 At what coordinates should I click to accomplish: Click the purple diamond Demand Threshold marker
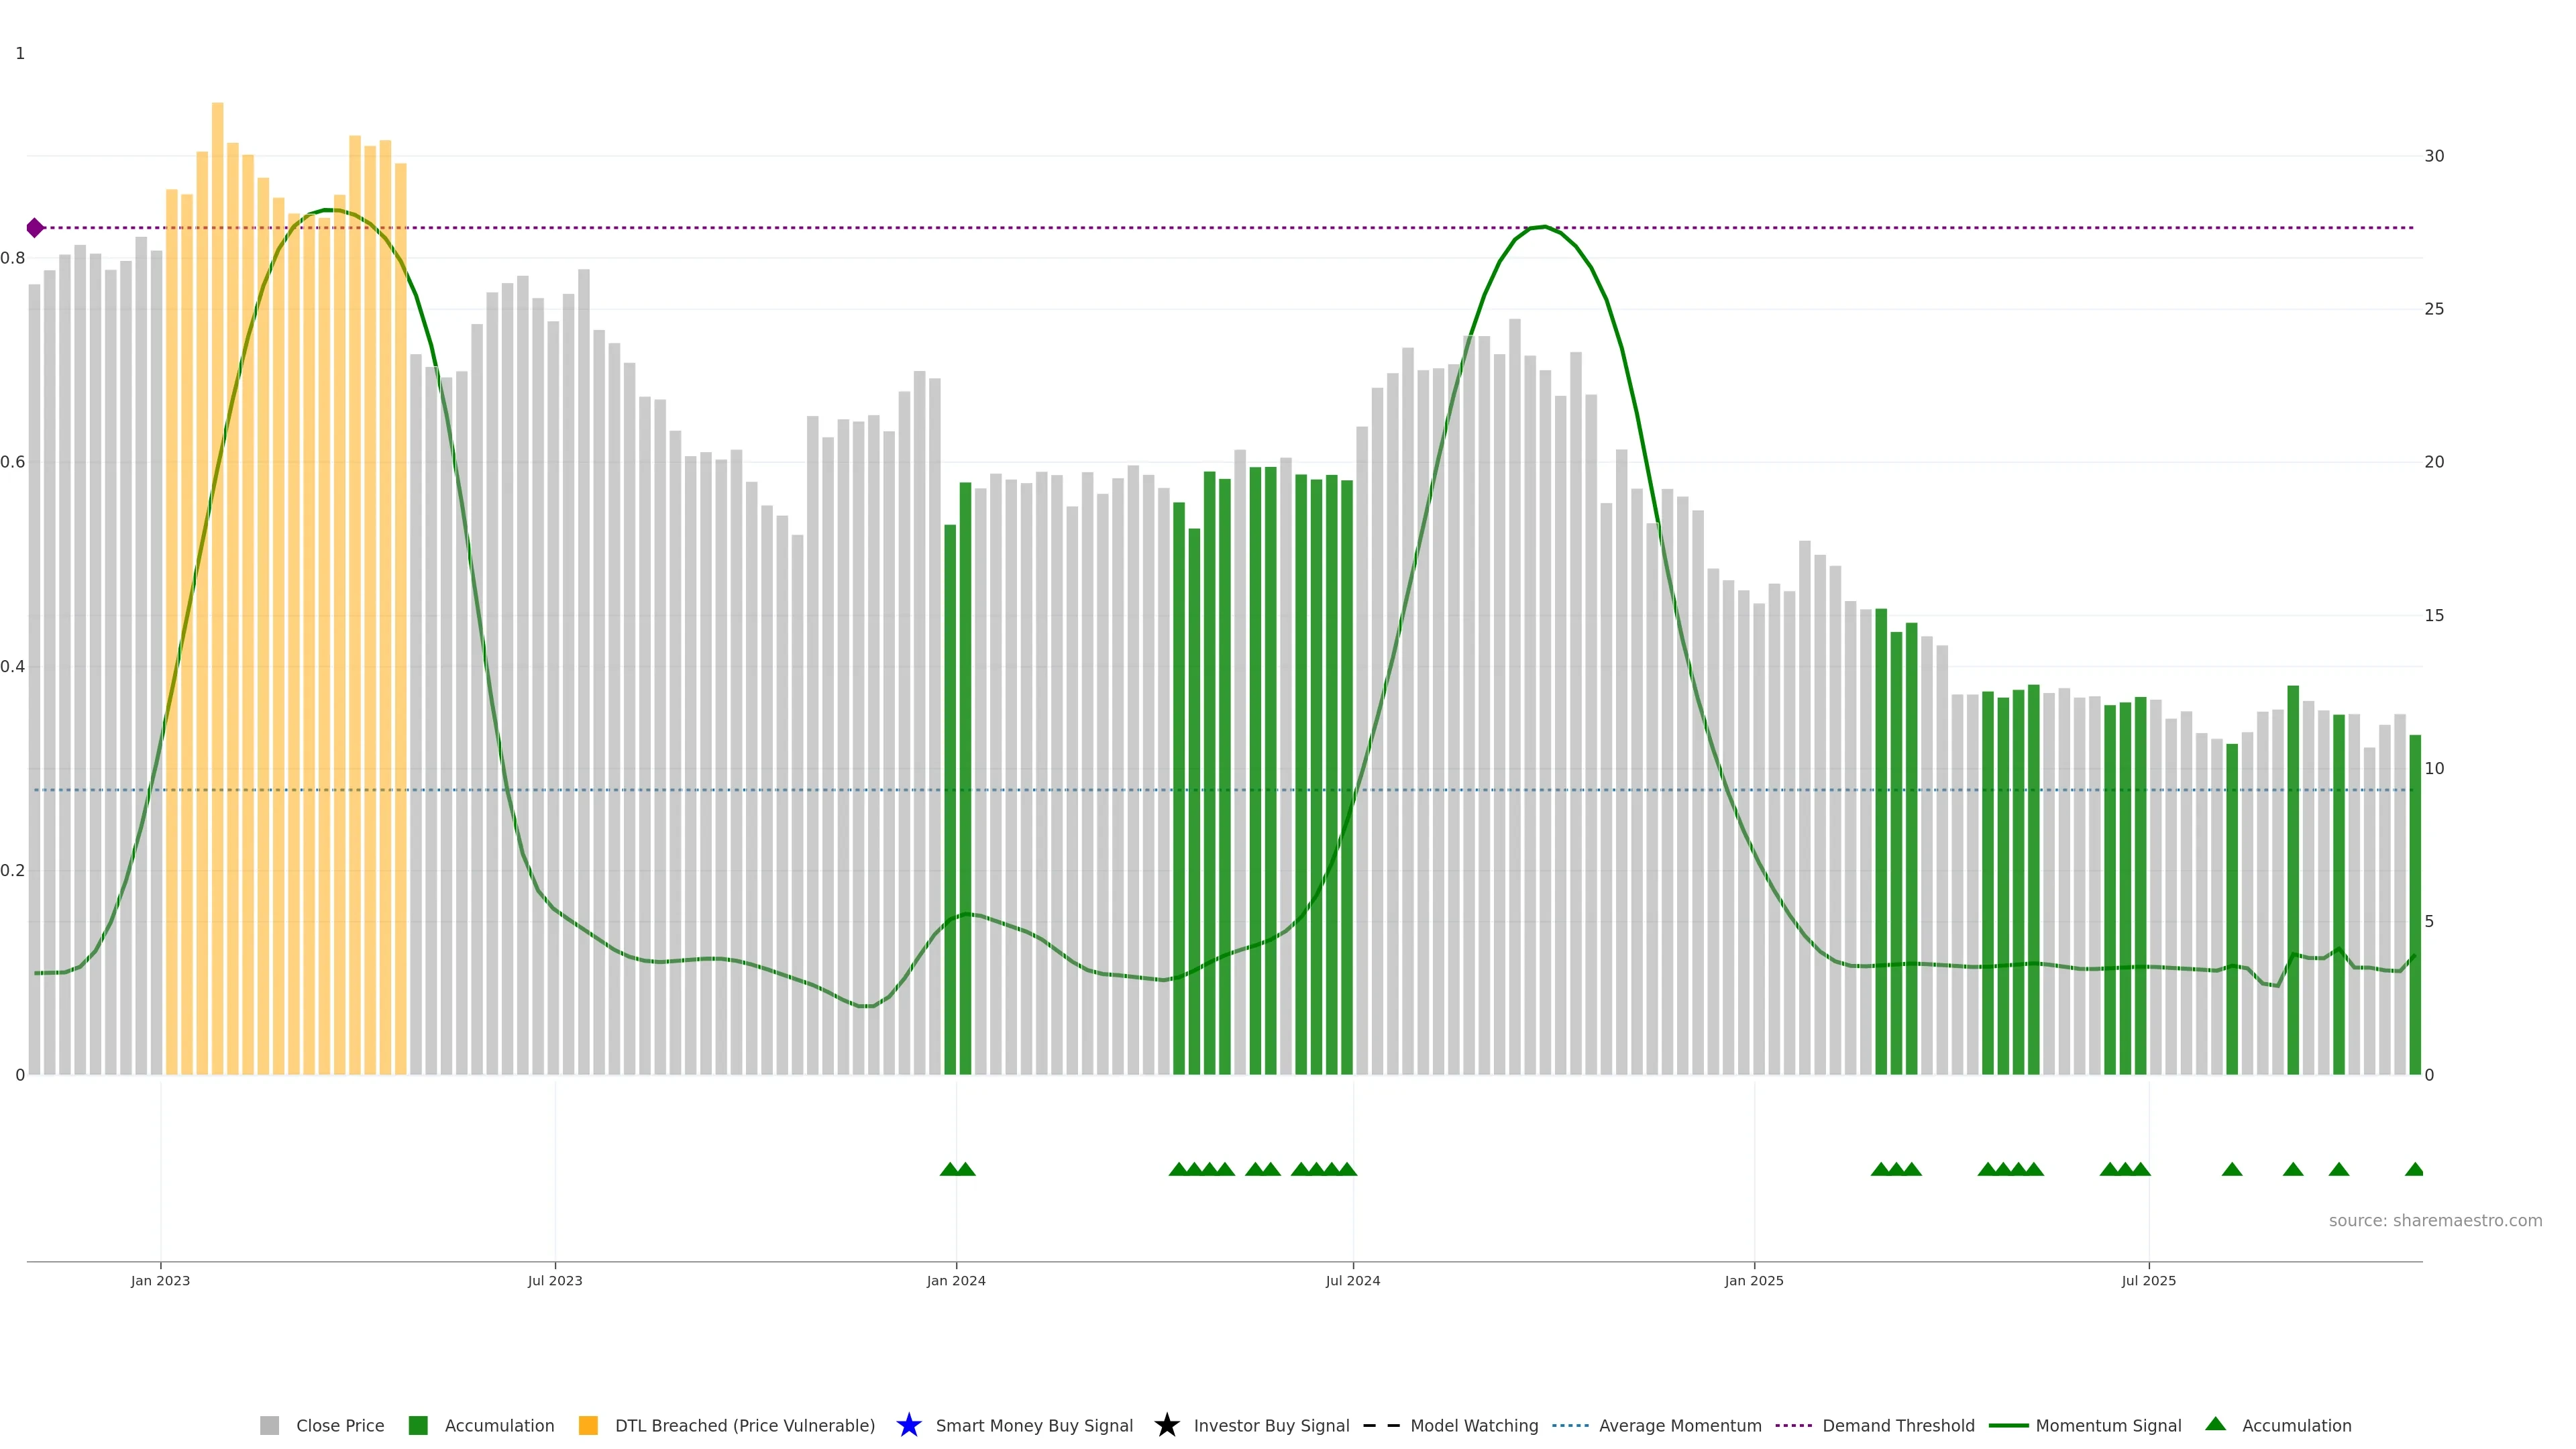click(x=35, y=228)
